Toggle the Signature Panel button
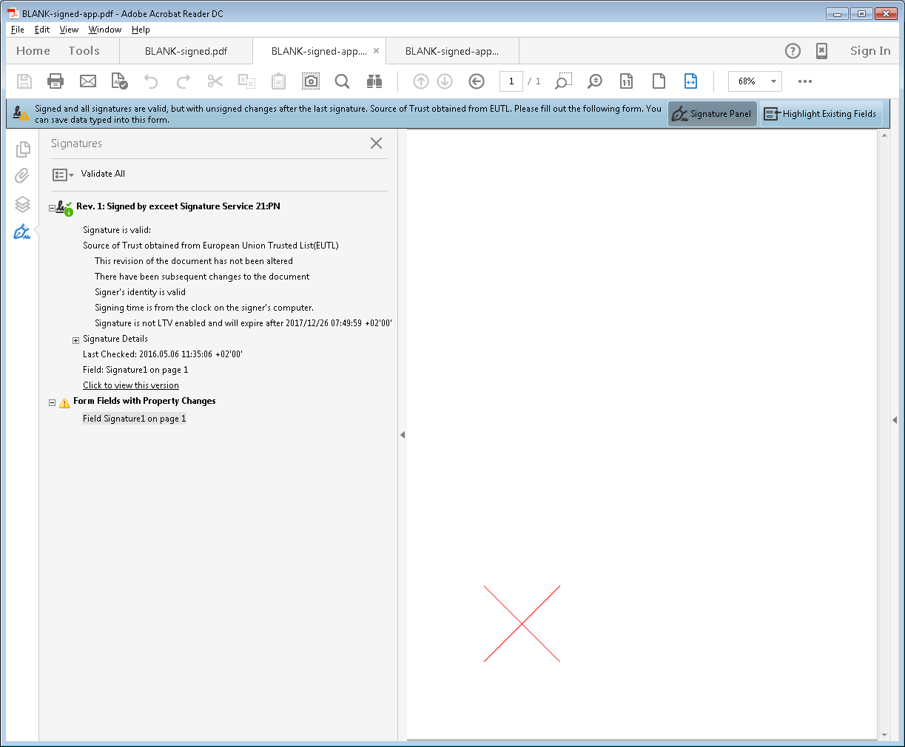 (712, 113)
